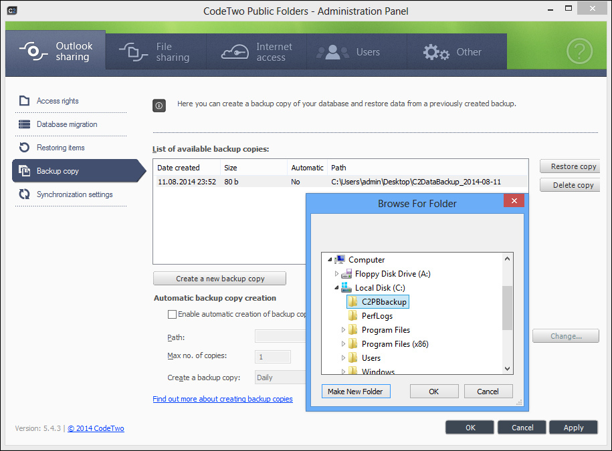Open the help question mark icon
This screenshot has height=451, width=612.
point(579,51)
